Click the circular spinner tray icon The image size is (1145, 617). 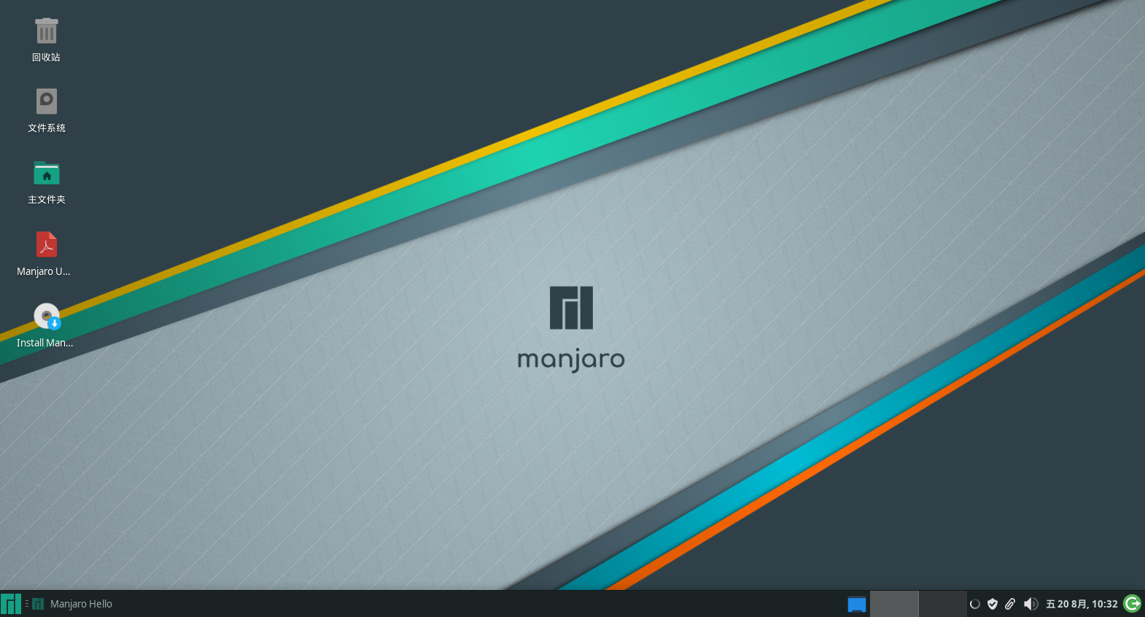pyautogui.click(x=974, y=604)
